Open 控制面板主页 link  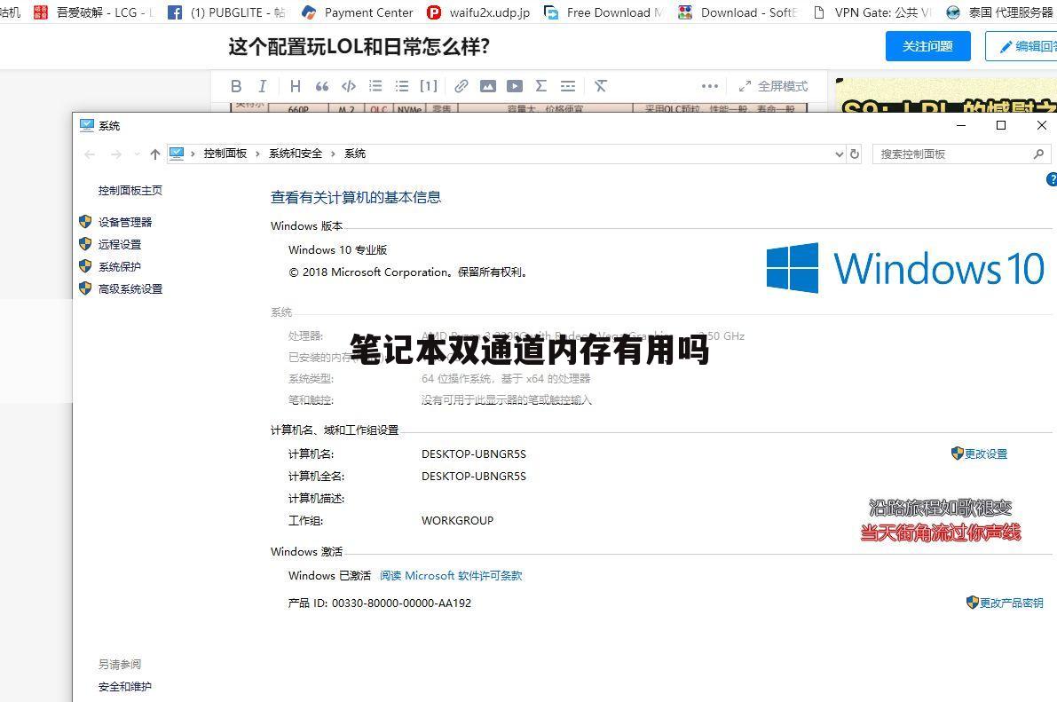point(130,190)
